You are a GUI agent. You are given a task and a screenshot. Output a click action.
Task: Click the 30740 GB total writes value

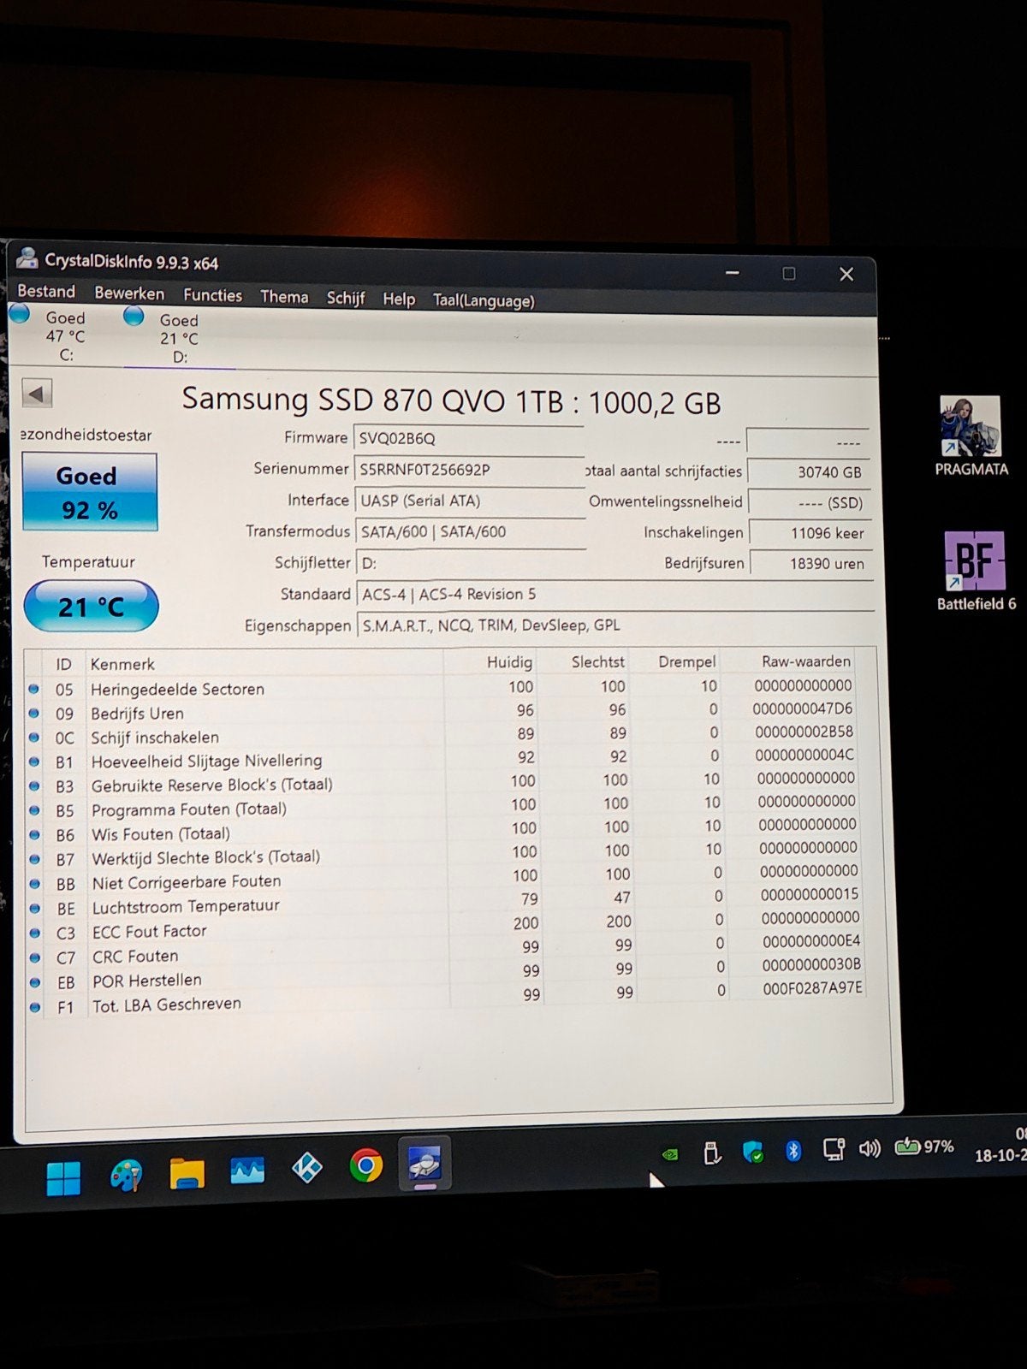click(809, 471)
